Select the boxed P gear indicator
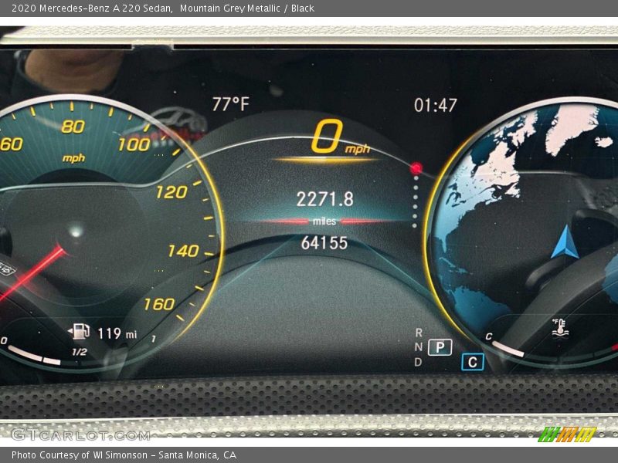618x463 pixels. pyautogui.click(x=440, y=347)
